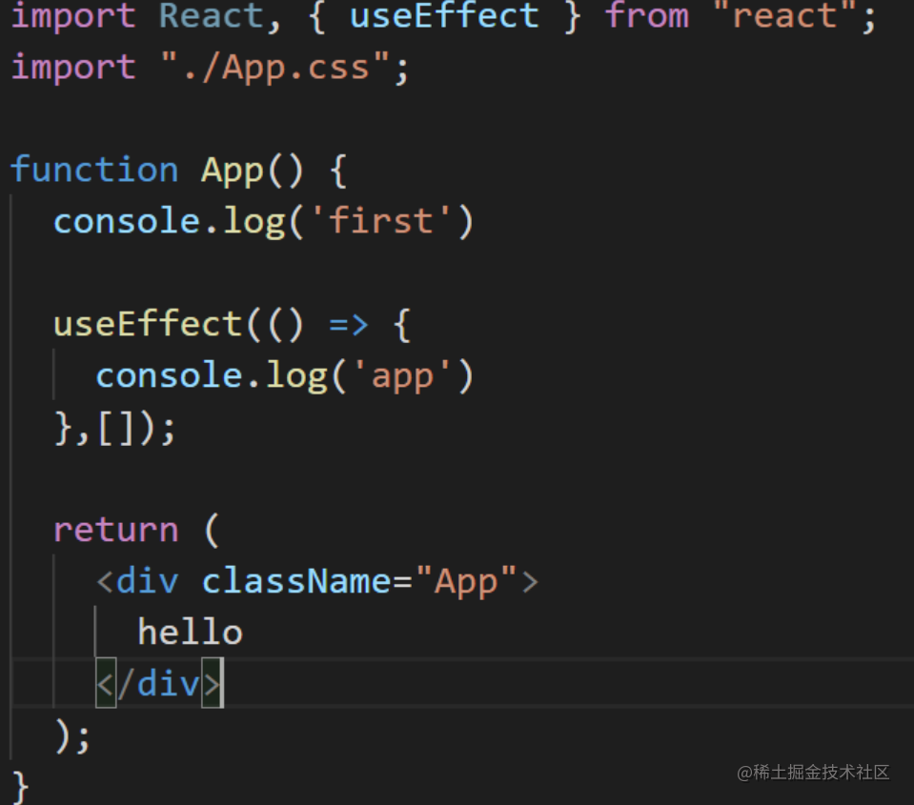Click the function keyword defining App
Image resolution: width=914 pixels, height=805 pixels.
pyautogui.click(x=93, y=169)
